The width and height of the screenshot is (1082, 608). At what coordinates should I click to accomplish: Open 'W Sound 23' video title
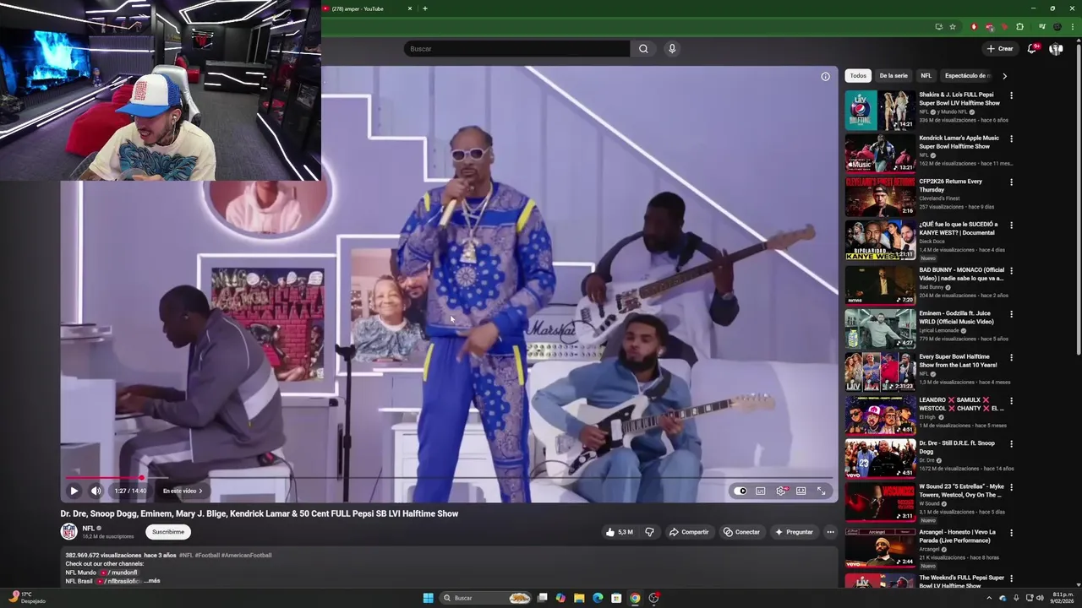(x=962, y=491)
